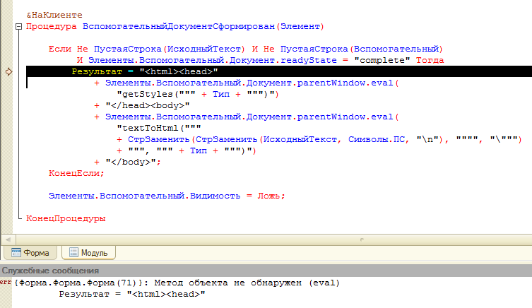Click the &НаКлиенте directive line
The width and height of the screenshot is (532, 308).
(x=54, y=16)
